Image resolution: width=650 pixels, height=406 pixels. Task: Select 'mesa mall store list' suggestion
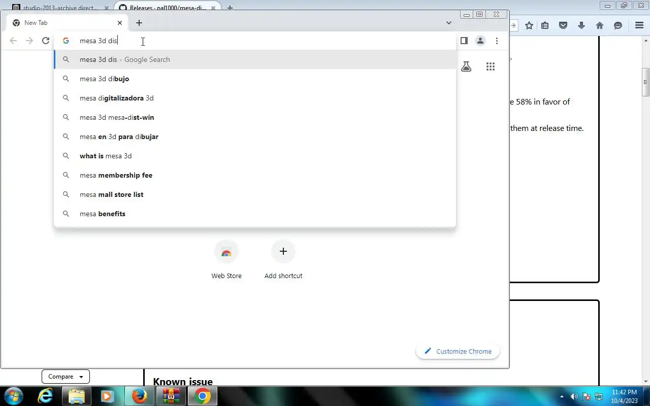255,194
